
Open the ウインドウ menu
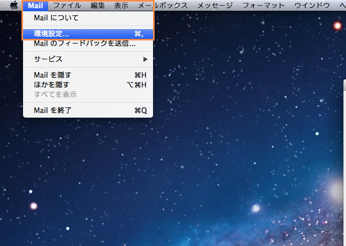click(x=312, y=6)
